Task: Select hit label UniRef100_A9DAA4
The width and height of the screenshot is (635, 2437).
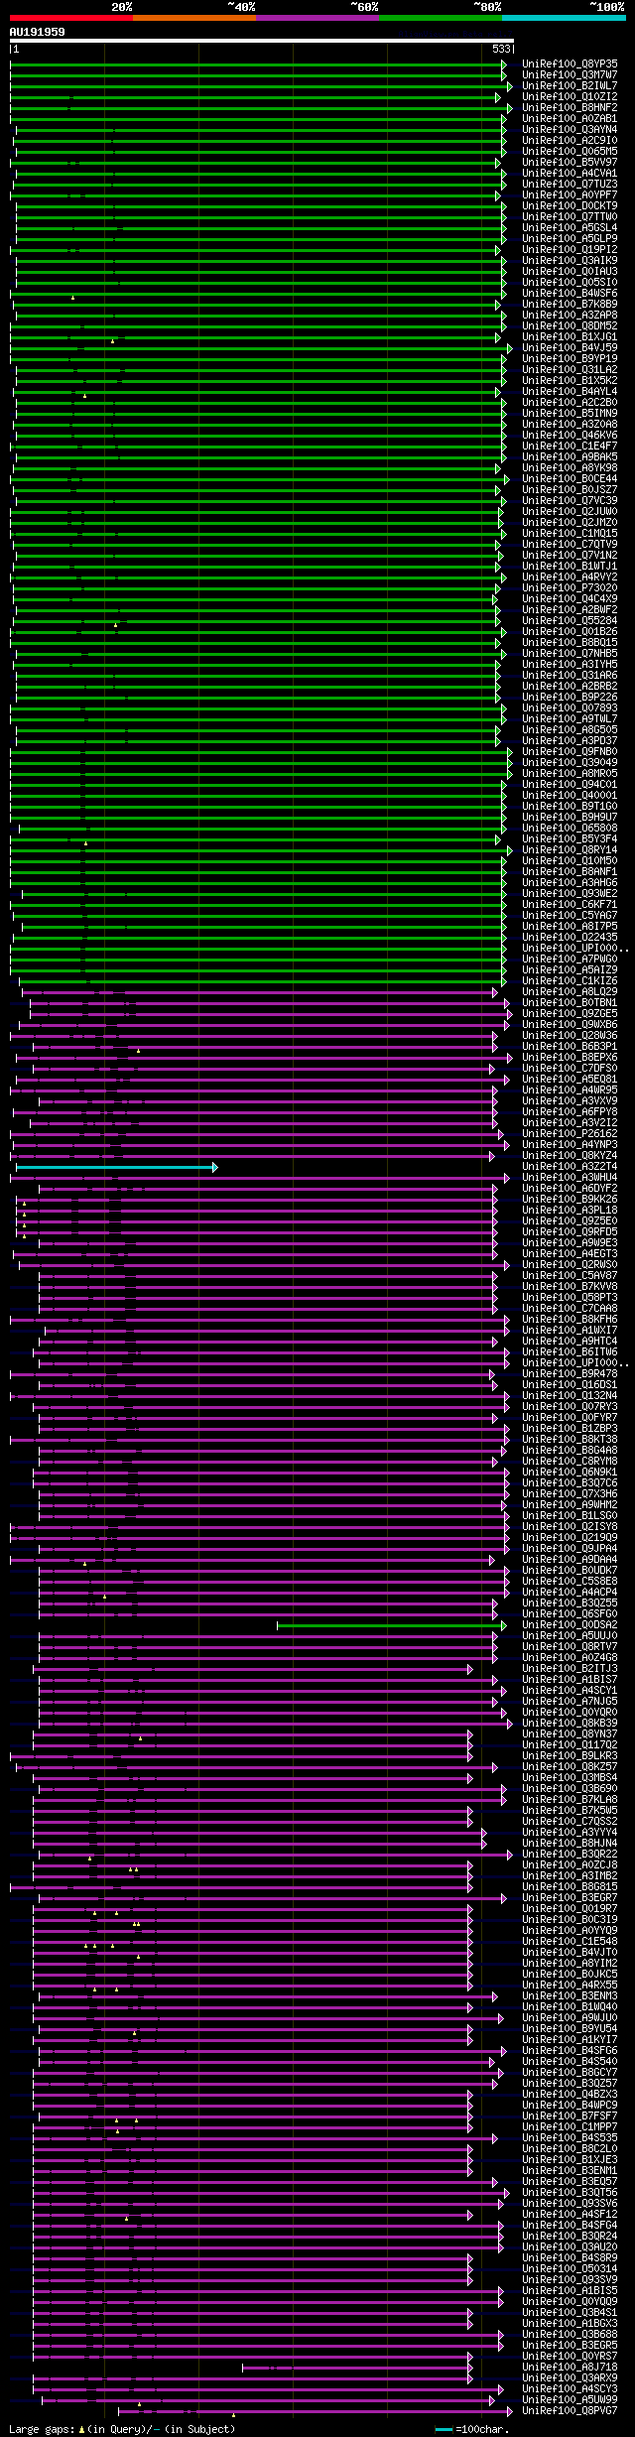Action: [x=570, y=1560]
